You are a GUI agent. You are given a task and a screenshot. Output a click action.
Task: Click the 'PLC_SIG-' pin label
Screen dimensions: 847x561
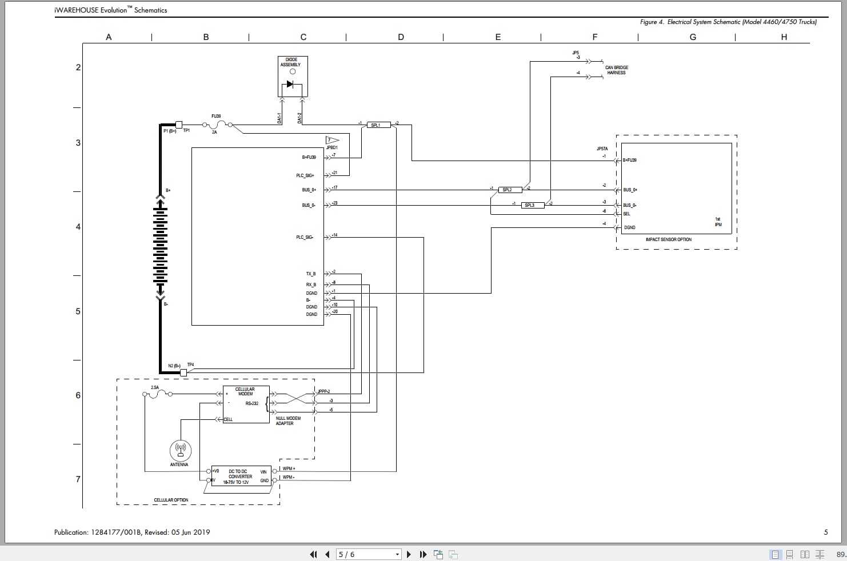point(305,237)
